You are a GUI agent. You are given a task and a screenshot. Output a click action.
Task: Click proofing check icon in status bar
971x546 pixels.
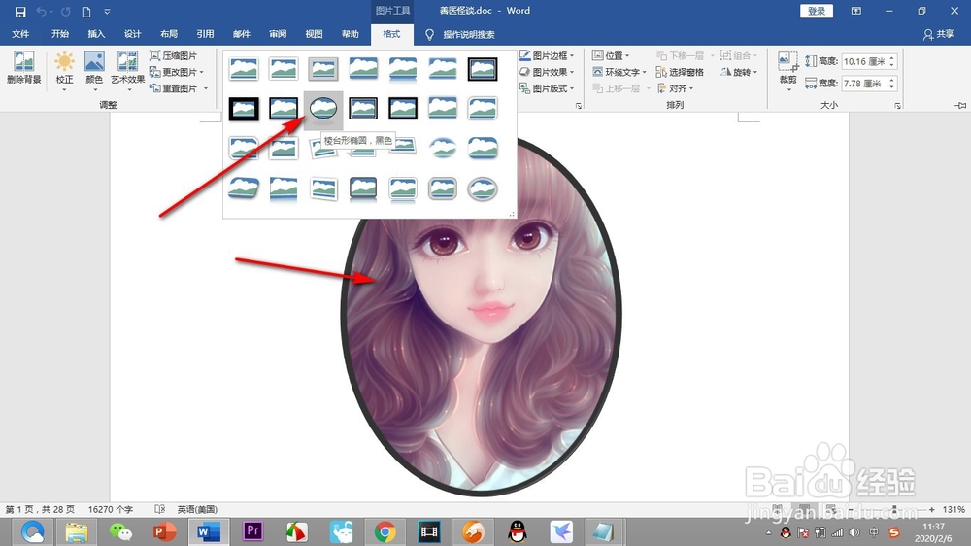159,509
